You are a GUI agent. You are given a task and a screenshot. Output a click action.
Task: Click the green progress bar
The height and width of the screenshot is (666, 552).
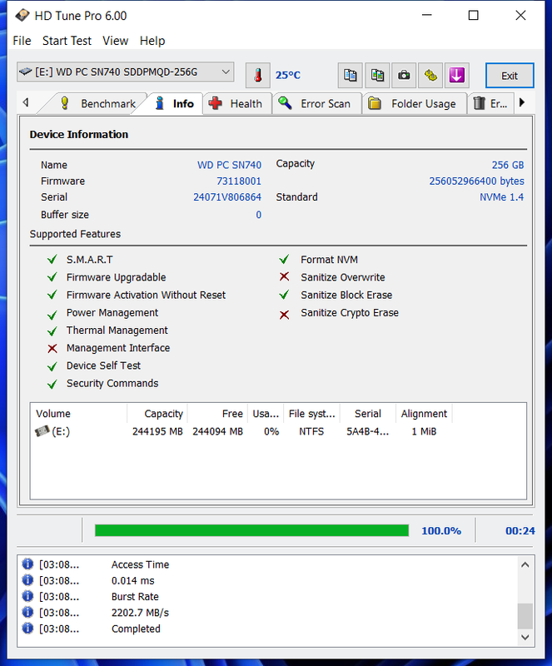(x=252, y=530)
